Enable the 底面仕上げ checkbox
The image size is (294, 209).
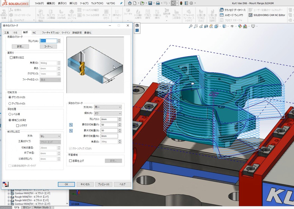(x=70, y=161)
